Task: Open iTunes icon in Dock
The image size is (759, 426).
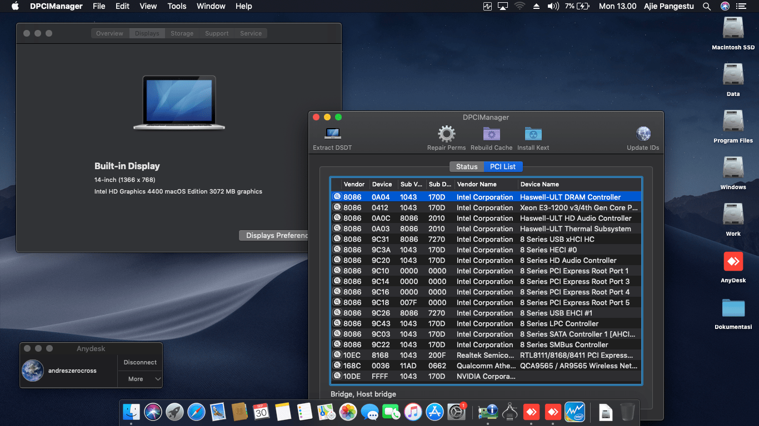Action: coord(413,412)
